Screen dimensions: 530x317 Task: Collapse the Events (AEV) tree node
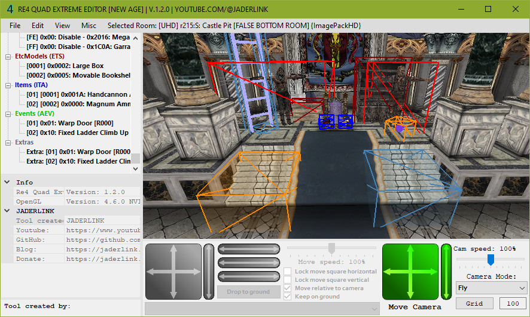pyautogui.click(x=8, y=114)
